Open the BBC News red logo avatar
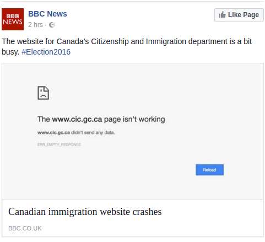 (x=13, y=19)
